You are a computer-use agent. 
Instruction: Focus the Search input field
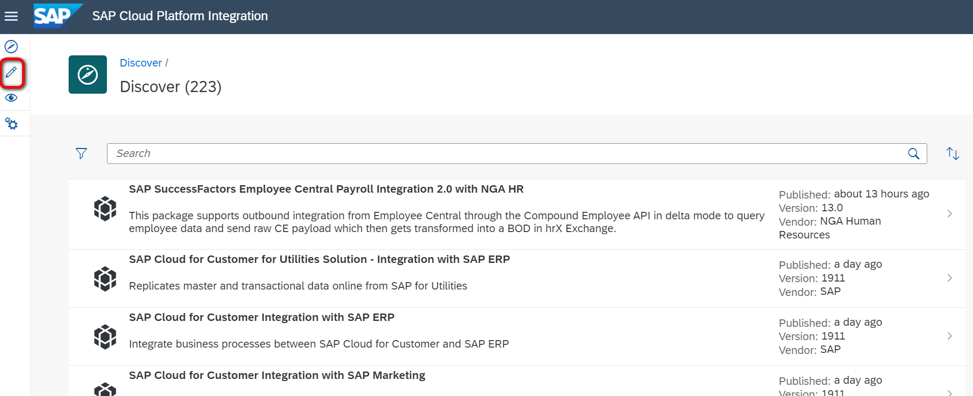point(505,154)
